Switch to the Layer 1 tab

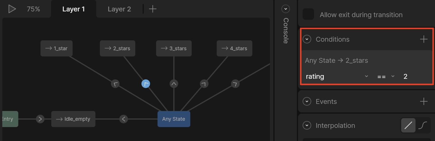74,9
